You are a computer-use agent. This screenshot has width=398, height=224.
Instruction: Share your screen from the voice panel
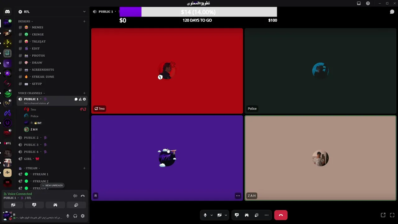[x=34, y=205]
